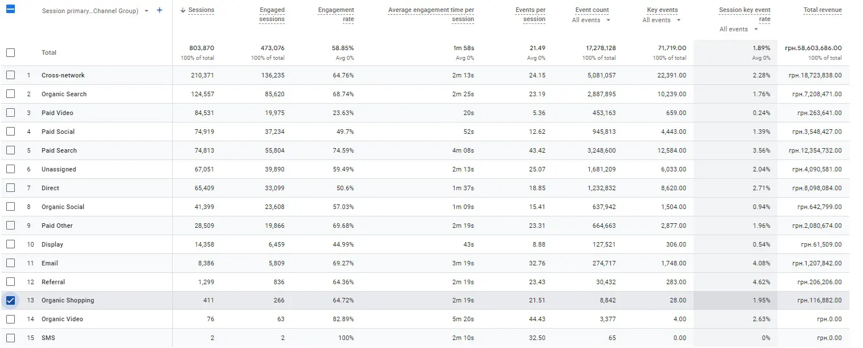Click the Engagement rate column header
Screen dimensions: 863x348
336,14
